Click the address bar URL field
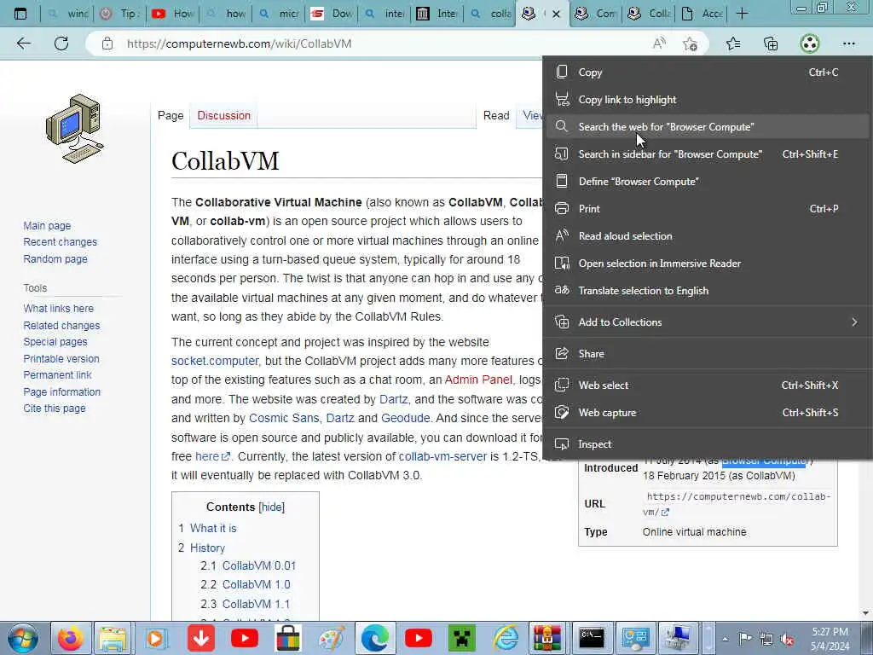This screenshot has height=655, width=873. 384,43
